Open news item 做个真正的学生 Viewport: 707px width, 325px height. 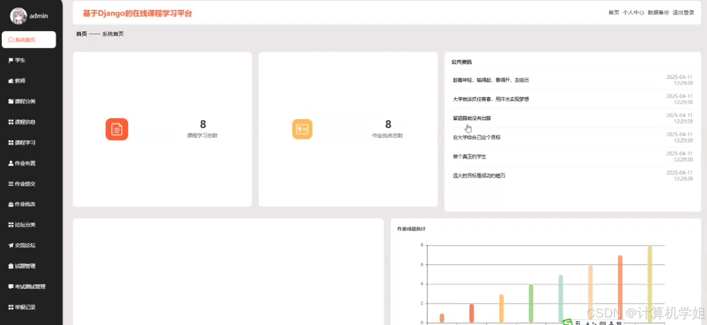click(469, 157)
